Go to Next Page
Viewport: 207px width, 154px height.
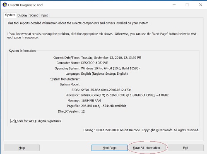pos(109,148)
